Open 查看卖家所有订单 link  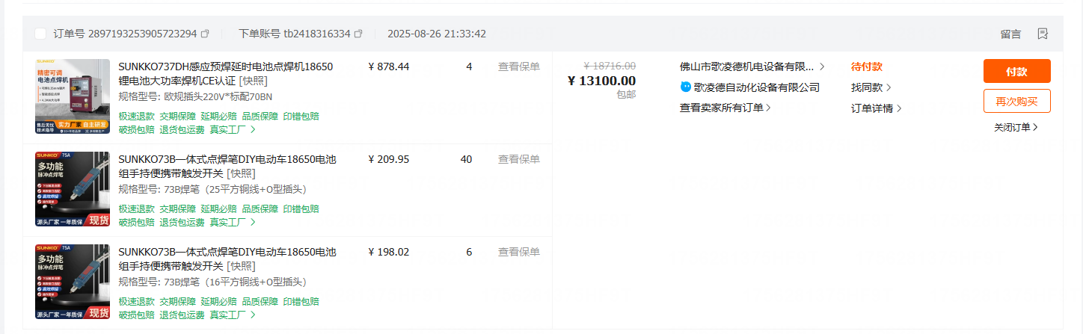pyautogui.click(x=725, y=108)
